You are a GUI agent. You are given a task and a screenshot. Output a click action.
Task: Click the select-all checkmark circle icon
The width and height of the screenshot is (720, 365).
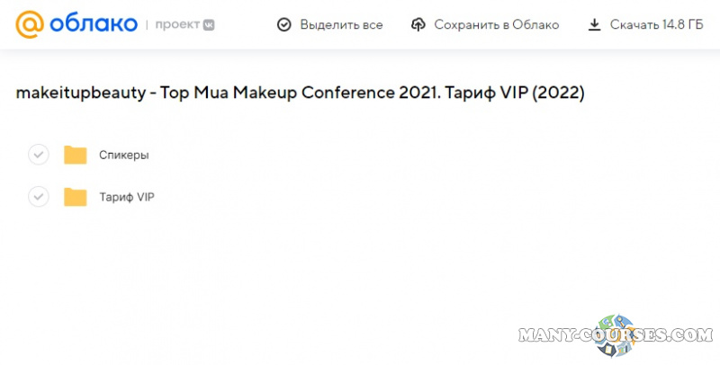click(284, 25)
